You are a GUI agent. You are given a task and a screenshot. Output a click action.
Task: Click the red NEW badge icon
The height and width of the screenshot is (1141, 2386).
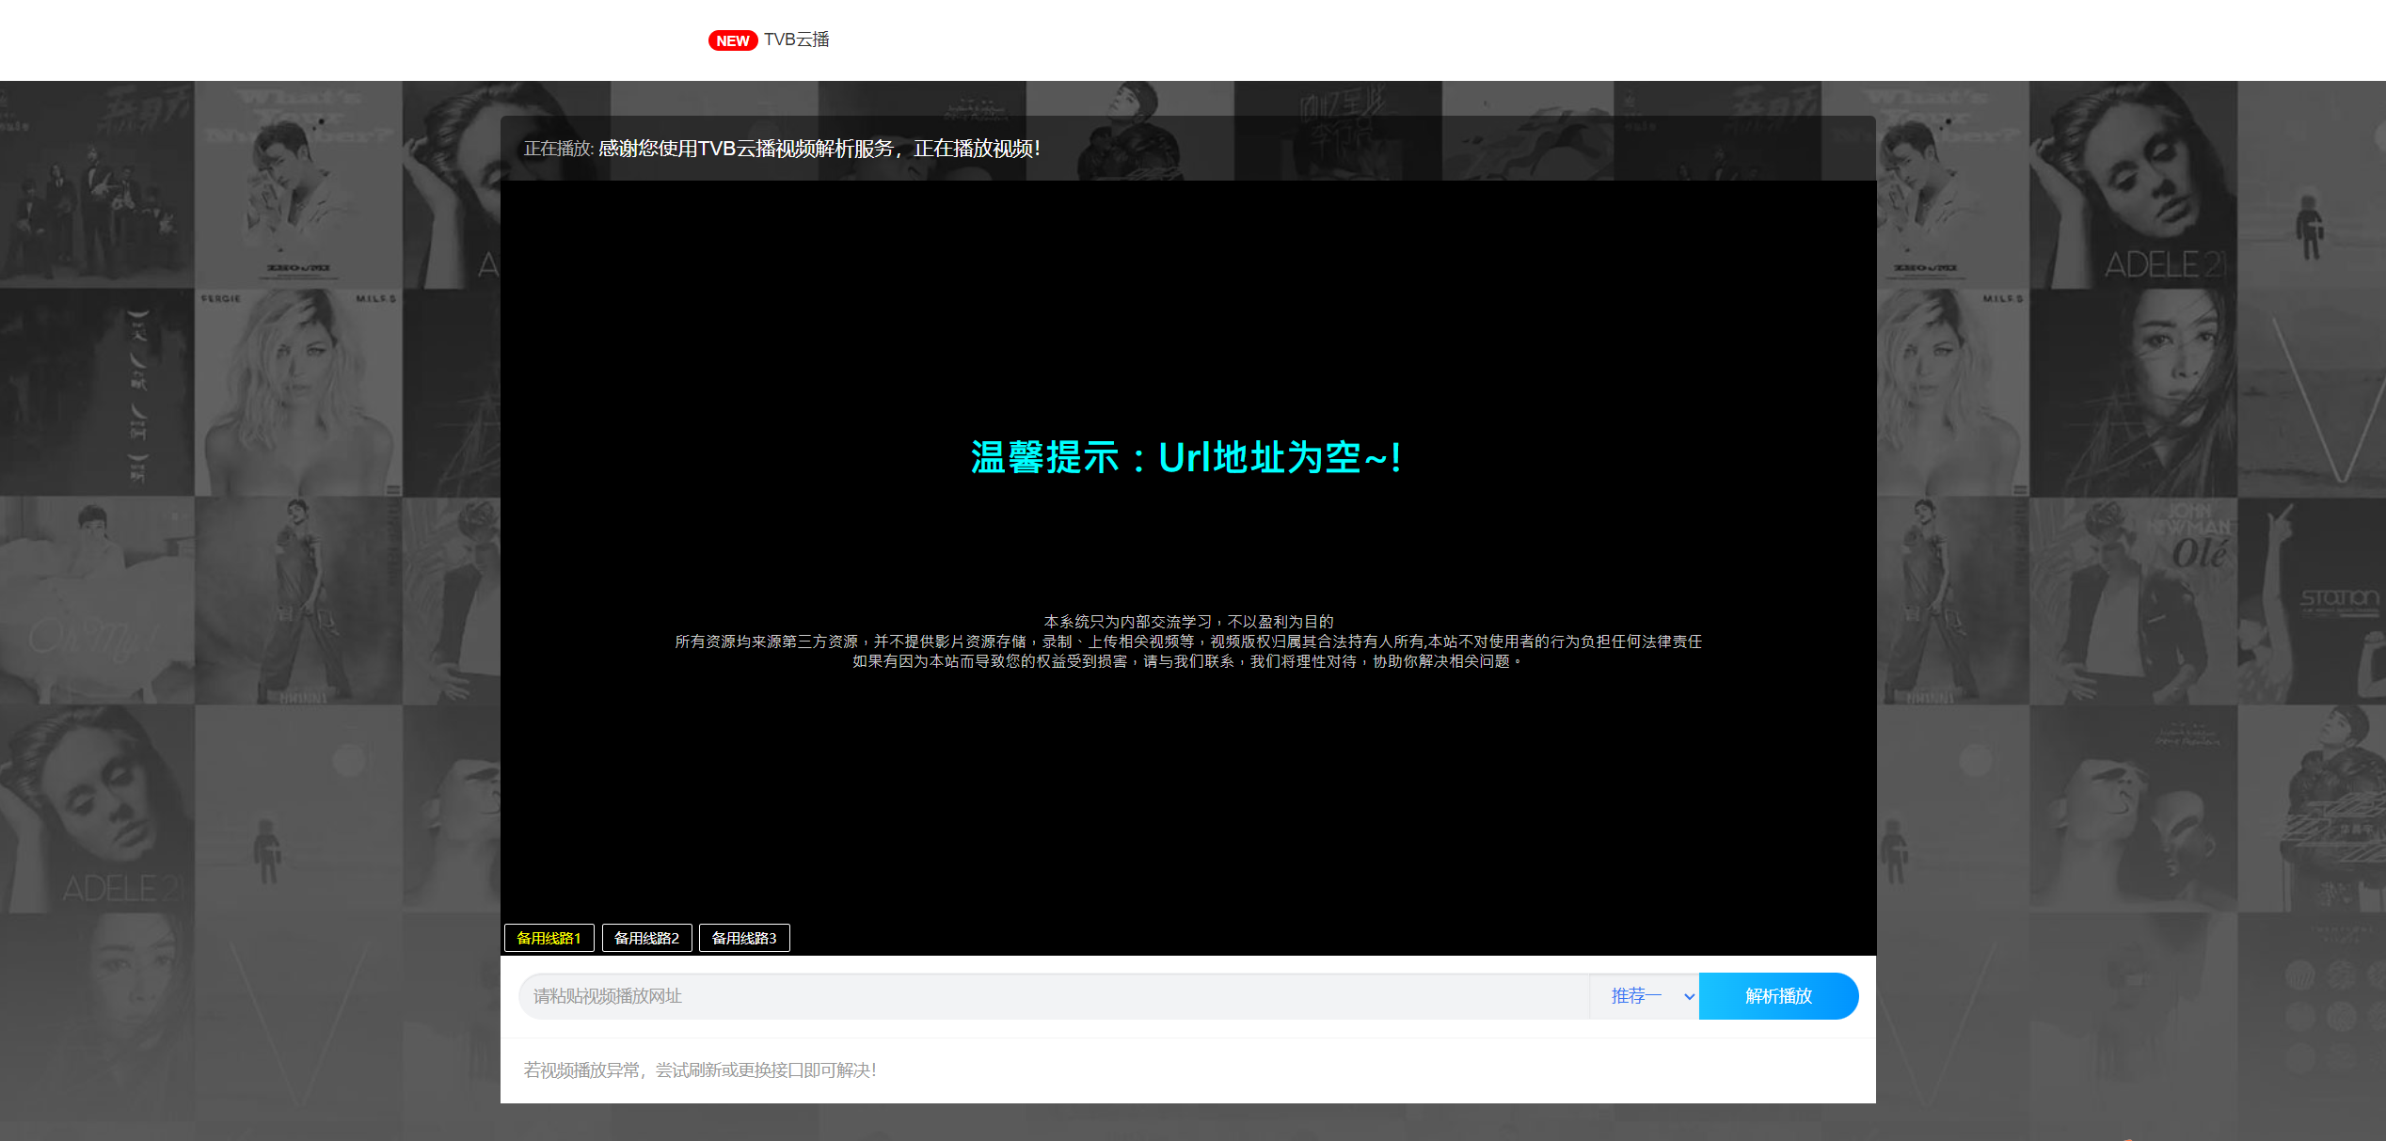coord(733,40)
